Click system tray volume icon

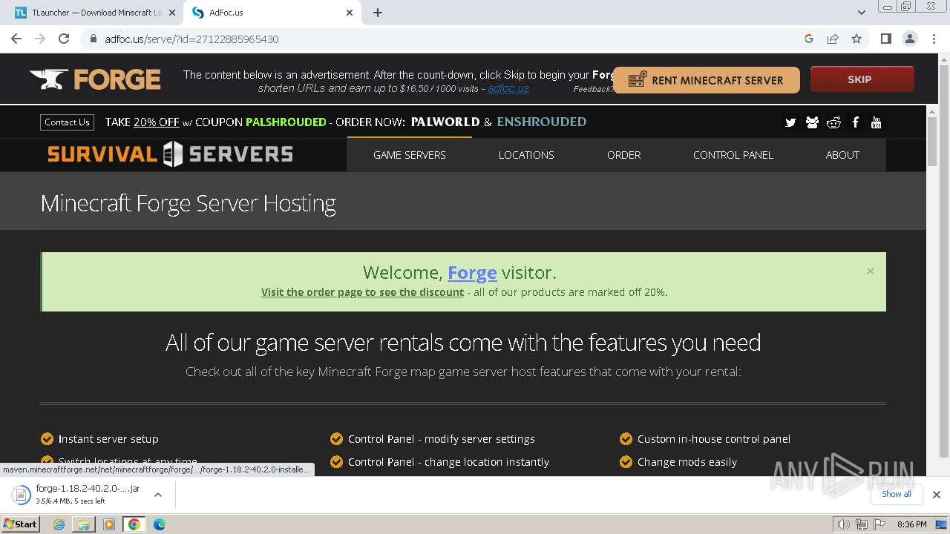pyautogui.click(x=844, y=524)
